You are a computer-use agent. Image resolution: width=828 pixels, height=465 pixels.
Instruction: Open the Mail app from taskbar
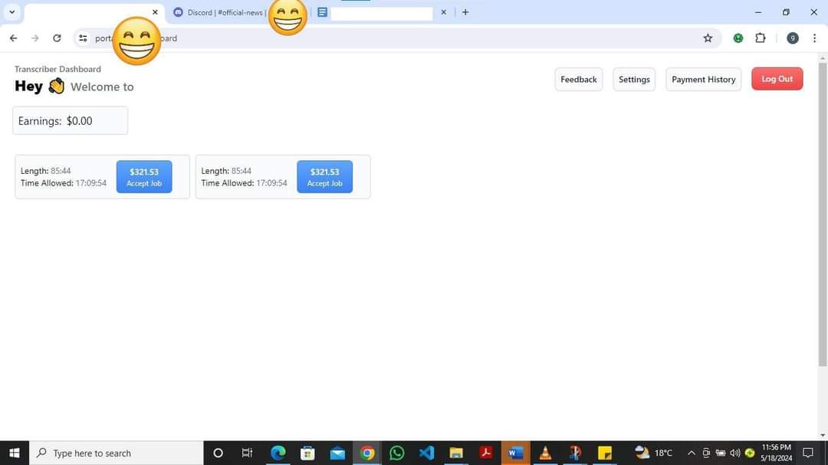click(337, 453)
